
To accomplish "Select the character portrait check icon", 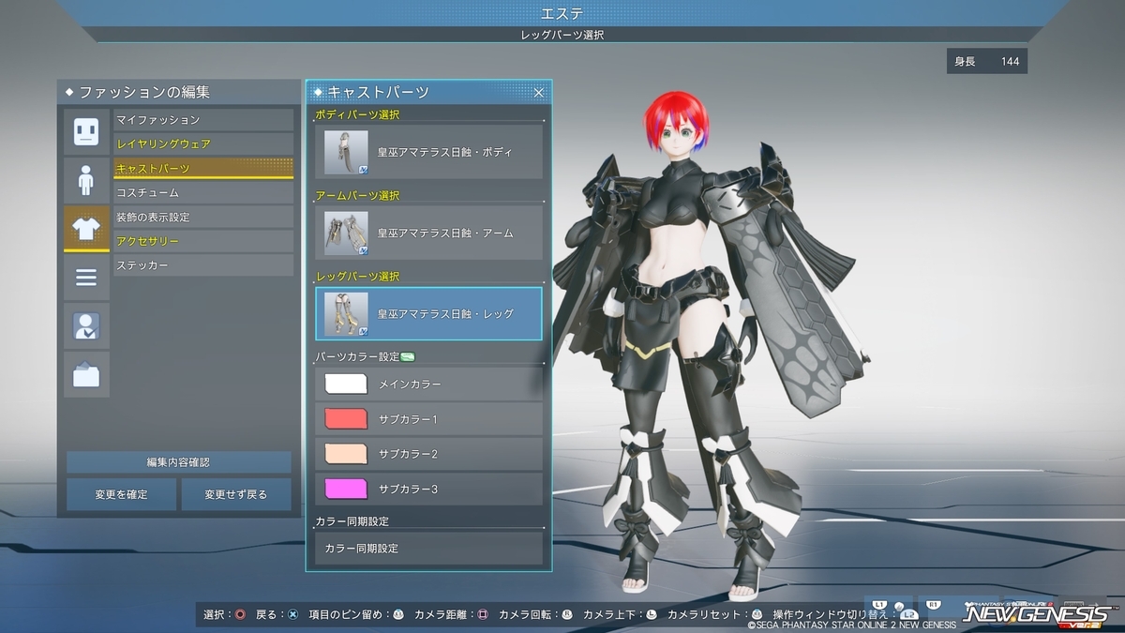I will click(86, 326).
